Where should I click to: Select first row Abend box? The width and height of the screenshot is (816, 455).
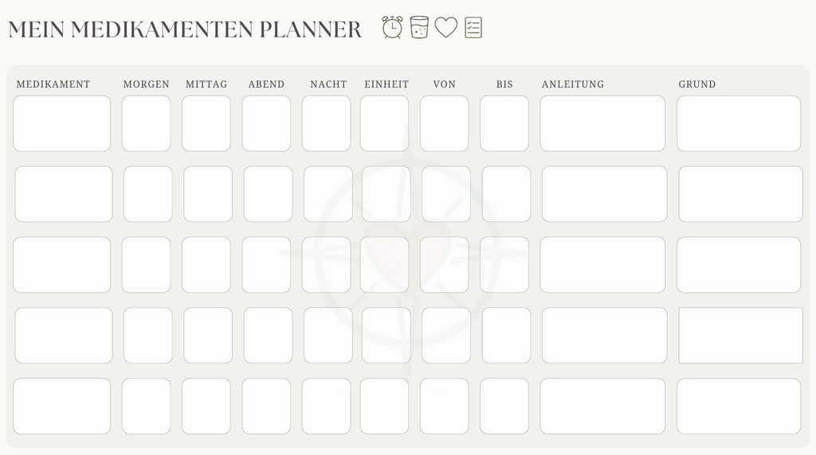266,124
